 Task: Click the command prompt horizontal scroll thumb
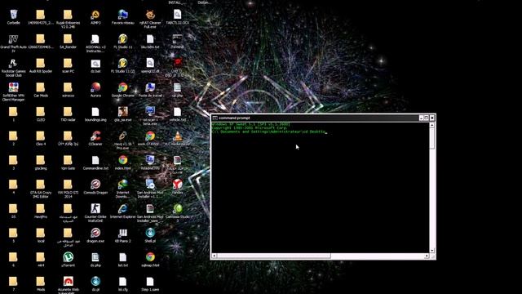(274, 256)
